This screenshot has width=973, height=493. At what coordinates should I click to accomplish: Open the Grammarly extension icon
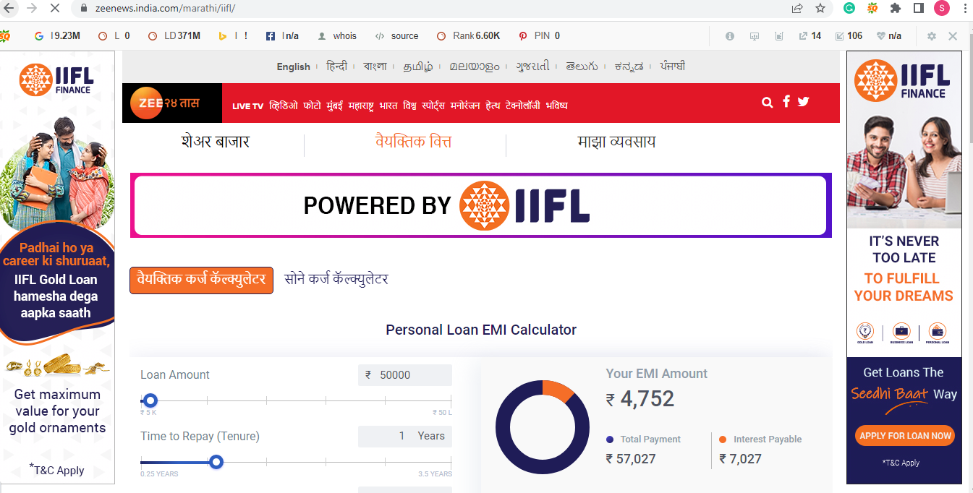coord(850,9)
